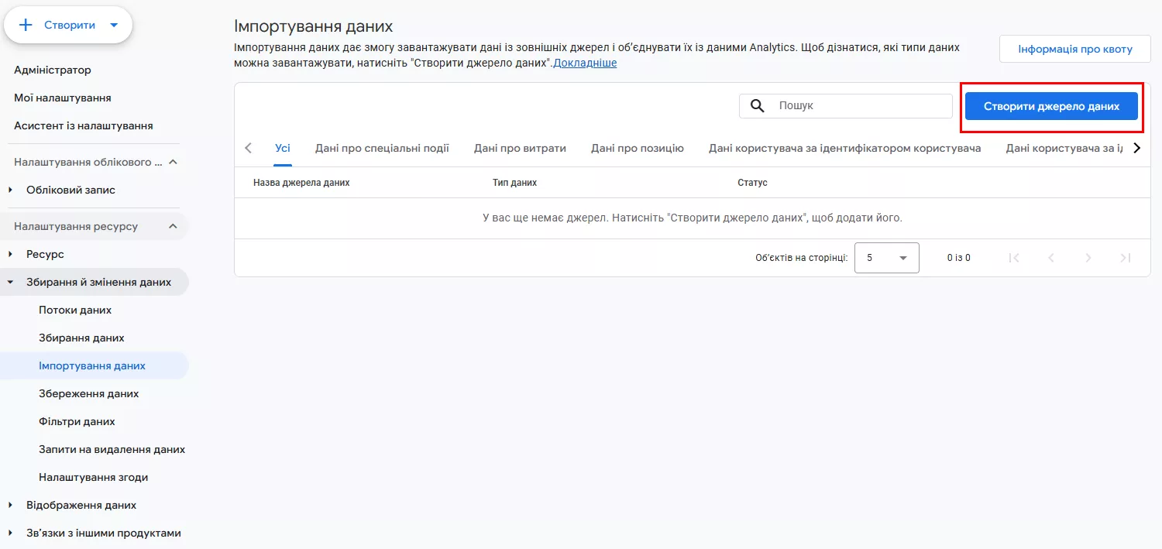The width and height of the screenshot is (1162, 549).
Task: Click the Імпортування даних page heading
Action: tap(314, 26)
